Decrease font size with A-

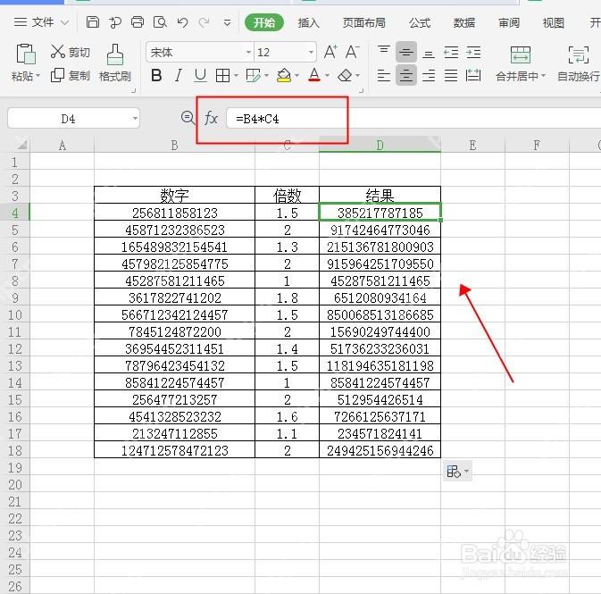point(352,52)
